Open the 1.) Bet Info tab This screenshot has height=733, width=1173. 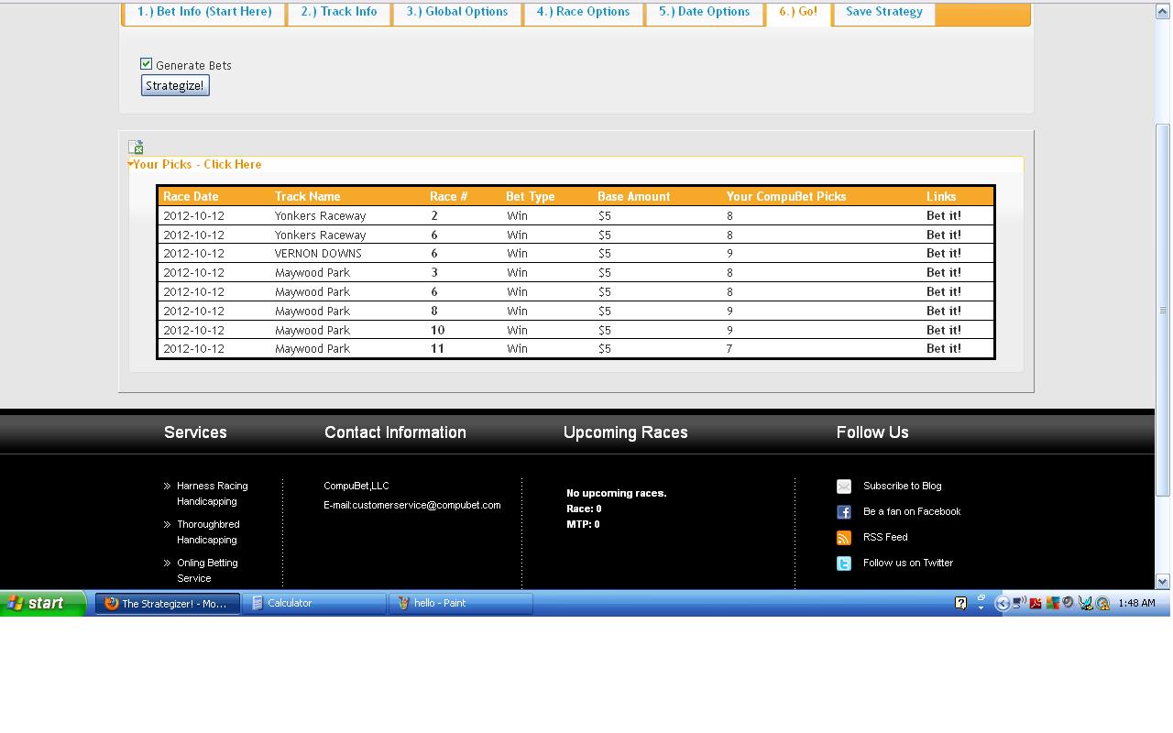tap(204, 12)
